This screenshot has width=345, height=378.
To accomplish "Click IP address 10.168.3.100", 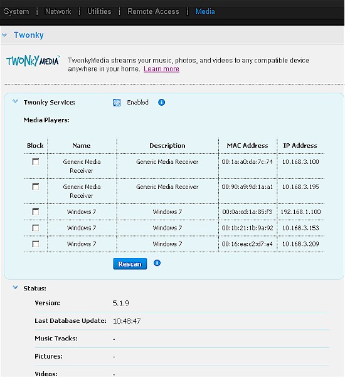I will coord(300,161).
